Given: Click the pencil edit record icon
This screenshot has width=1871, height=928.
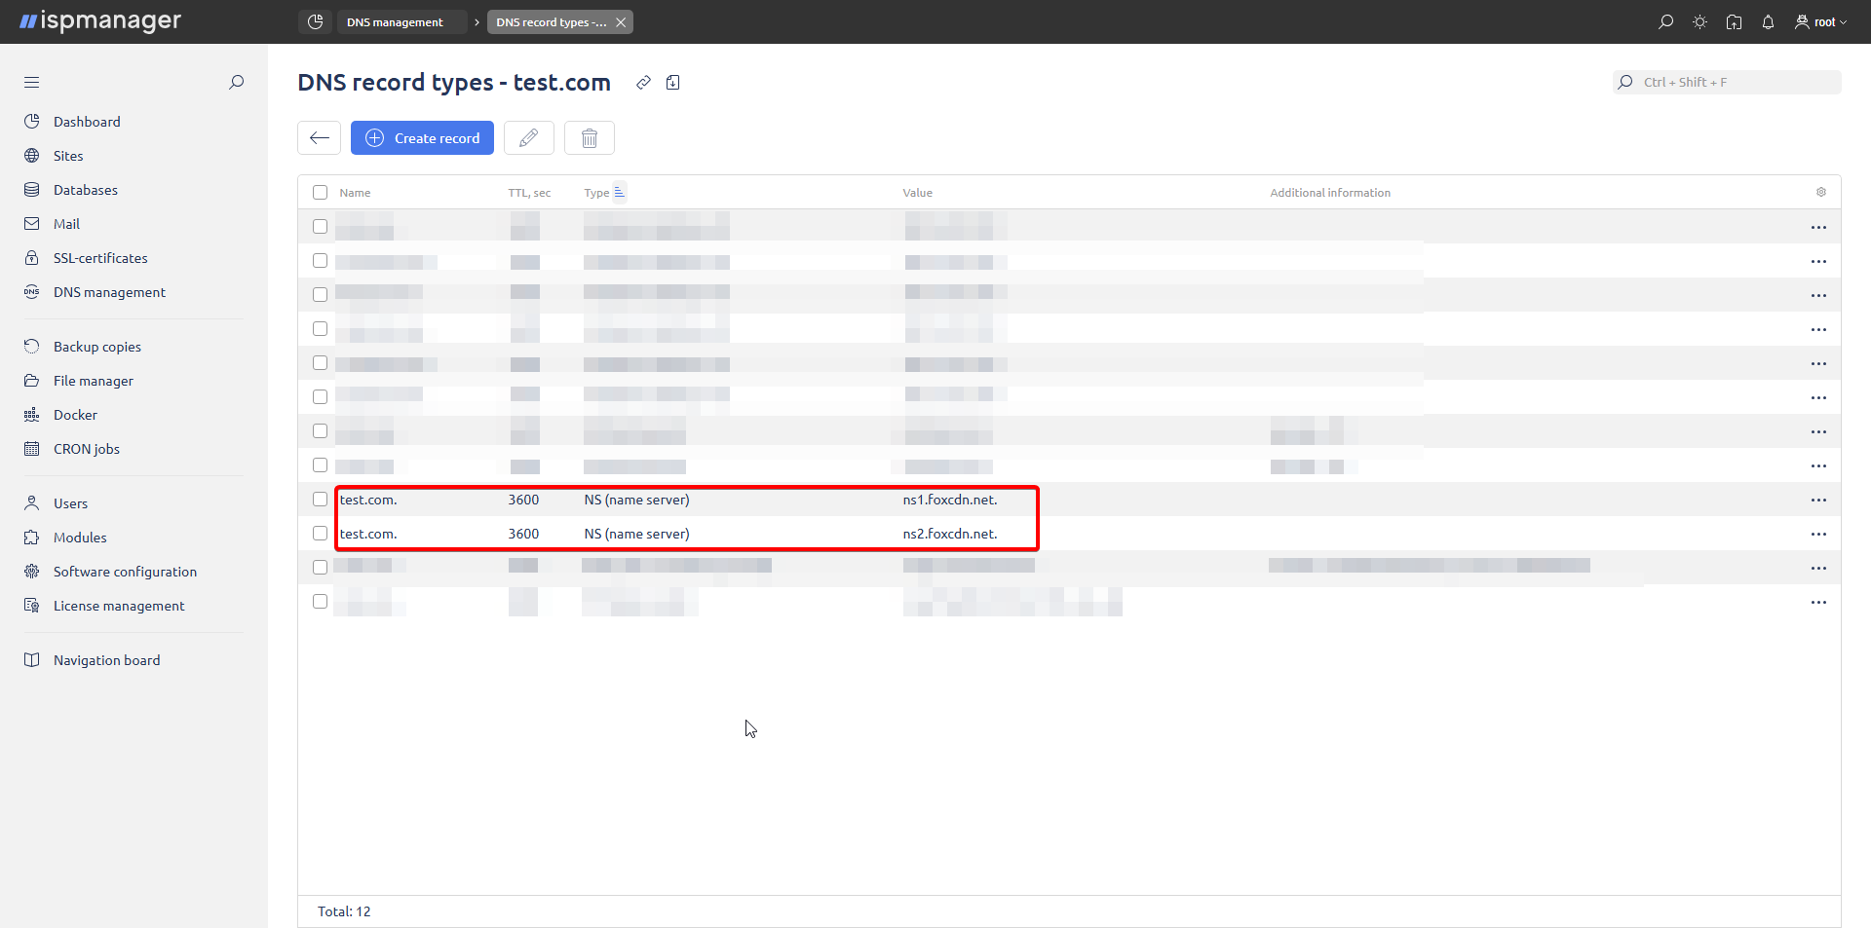Looking at the screenshot, I should click(528, 138).
